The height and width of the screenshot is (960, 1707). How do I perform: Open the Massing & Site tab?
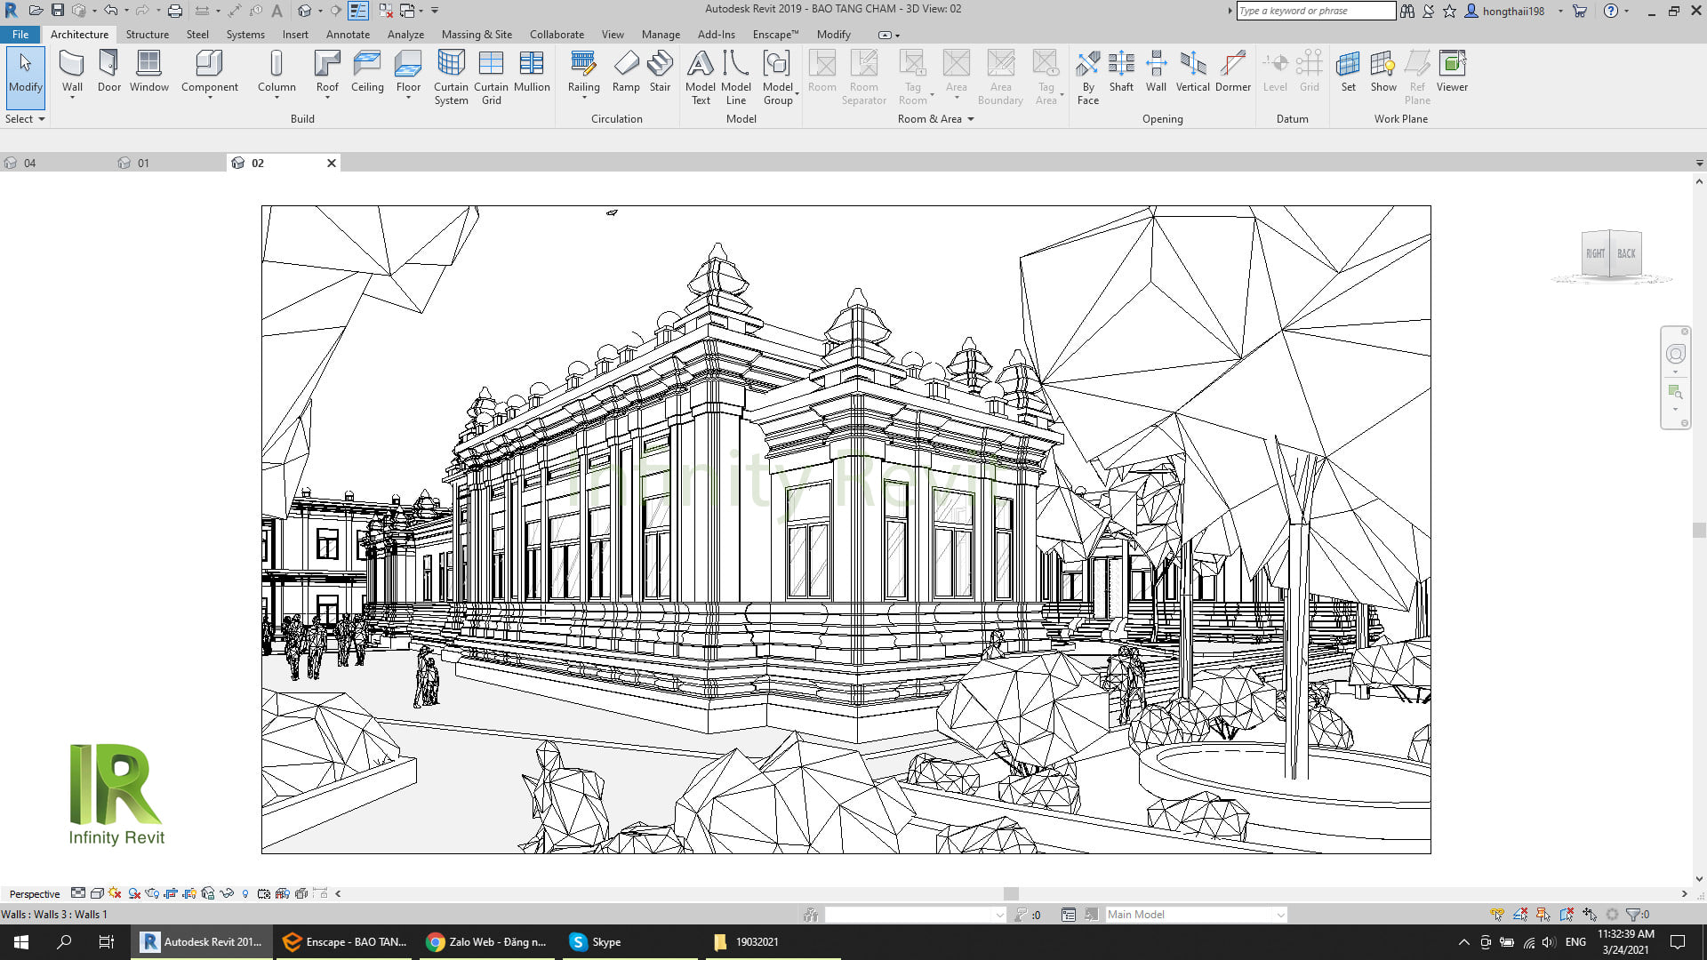(x=477, y=35)
